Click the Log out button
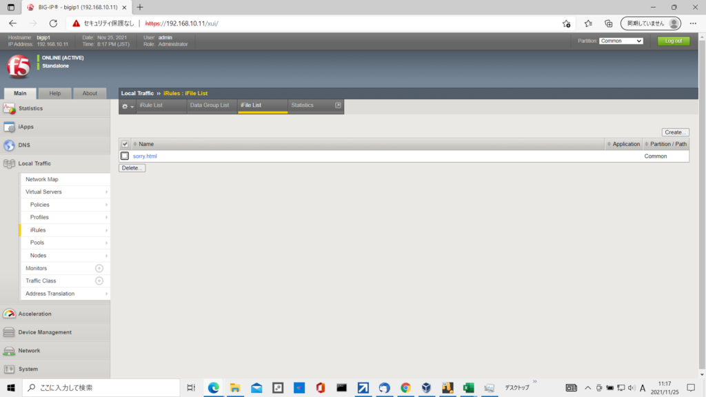Screen dimensions: 706x397 coord(673,41)
